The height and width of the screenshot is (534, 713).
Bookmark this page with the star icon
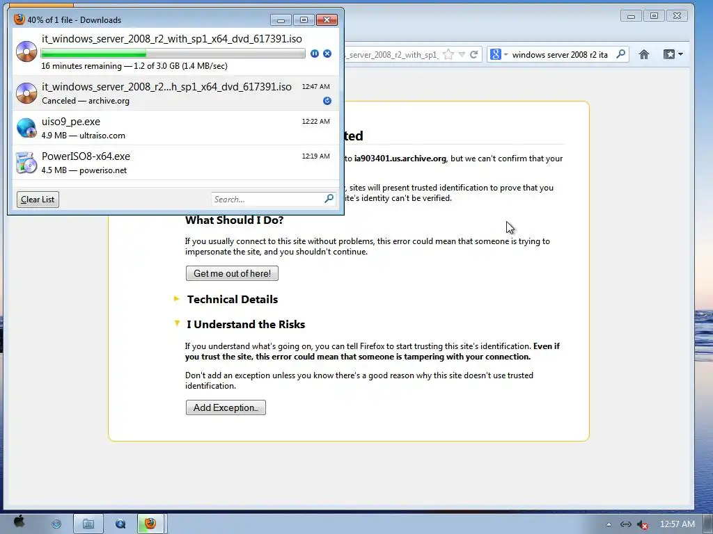click(448, 54)
